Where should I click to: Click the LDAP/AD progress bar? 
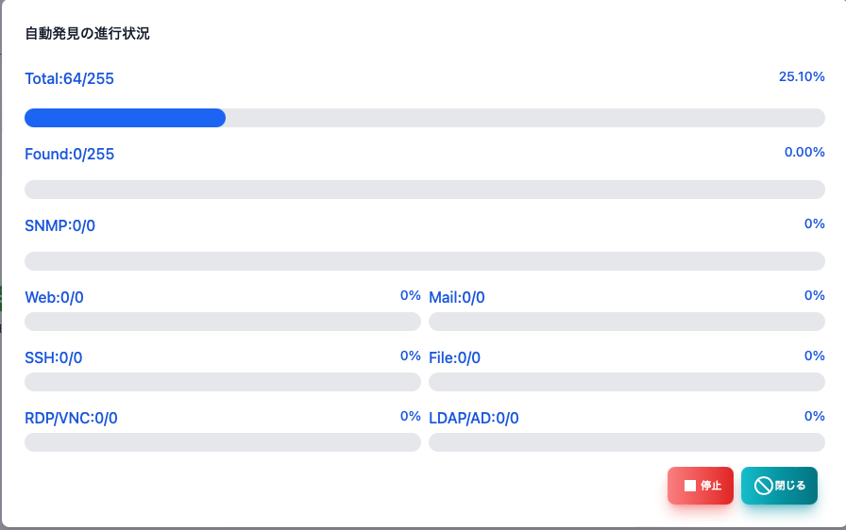[x=627, y=442]
